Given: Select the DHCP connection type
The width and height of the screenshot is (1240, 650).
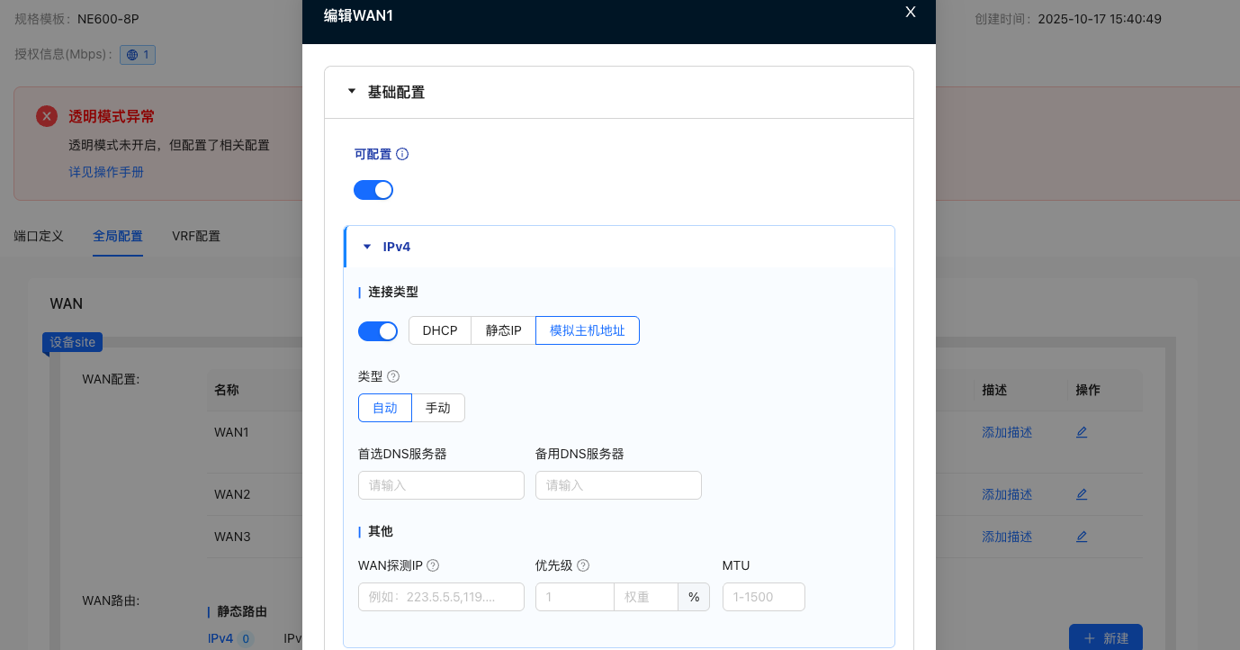Looking at the screenshot, I should (440, 330).
